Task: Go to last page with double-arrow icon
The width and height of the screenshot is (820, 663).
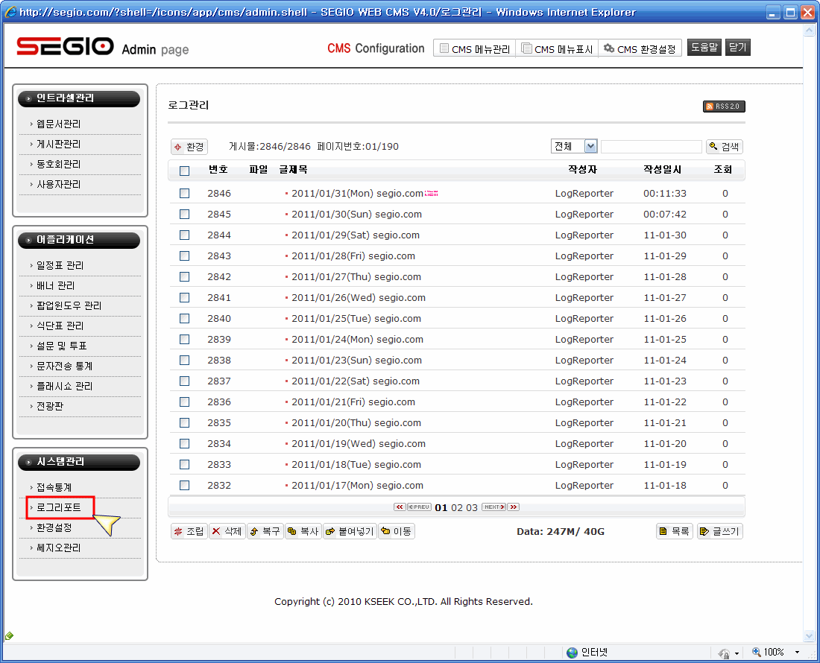Action: pyautogui.click(x=513, y=507)
